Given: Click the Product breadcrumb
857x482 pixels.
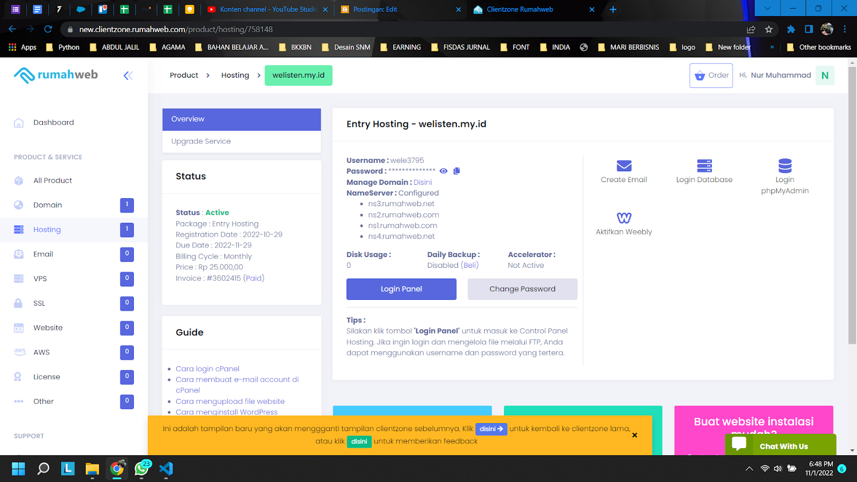Looking at the screenshot, I should coord(184,76).
